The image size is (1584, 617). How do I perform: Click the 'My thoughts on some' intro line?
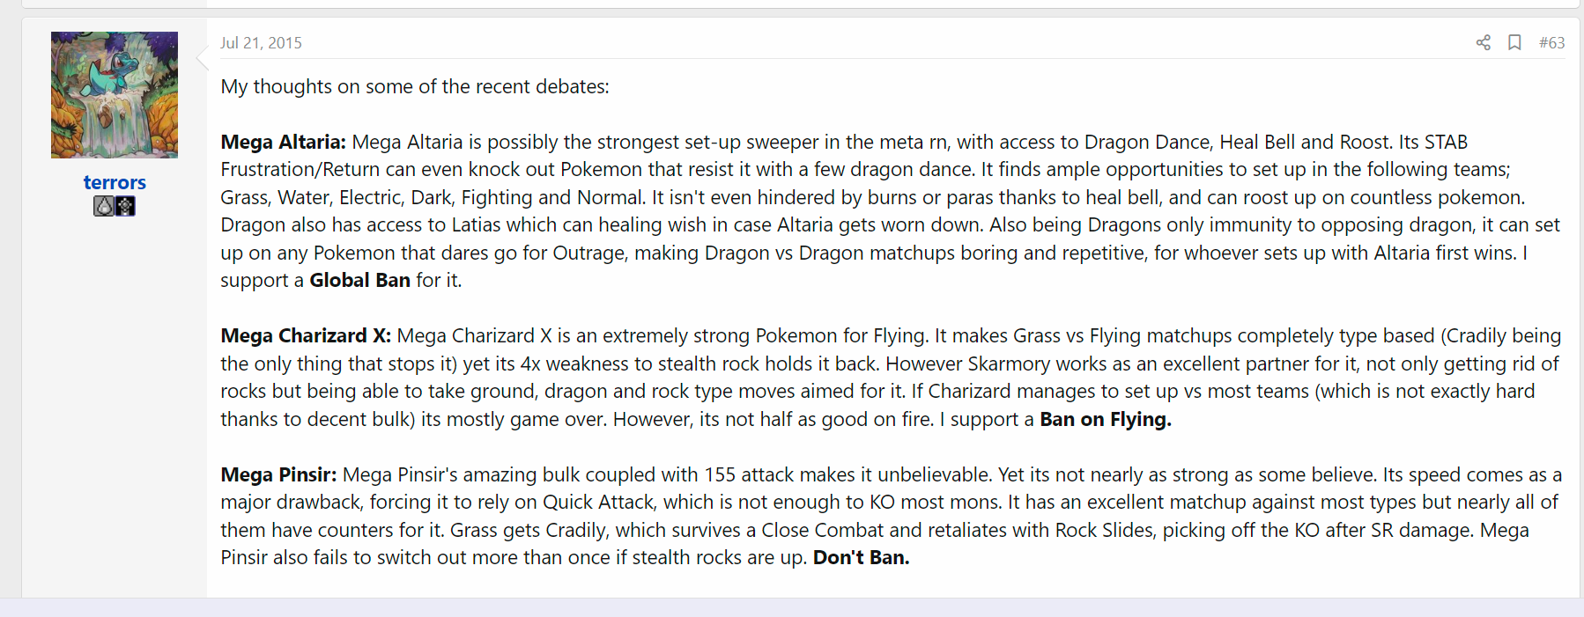[415, 86]
